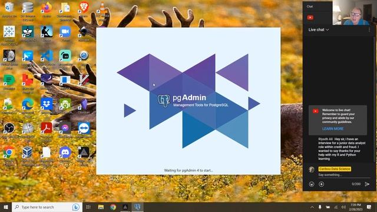
Task: Open the TeamViewer desktop shortcut
Action: pyautogui.click(x=84, y=128)
